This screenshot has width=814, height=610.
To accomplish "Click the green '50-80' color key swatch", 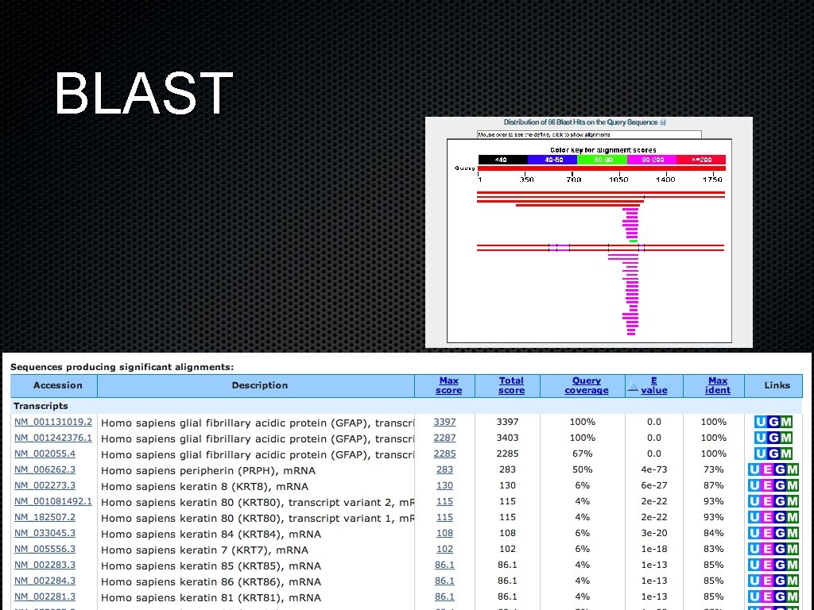I will (603, 160).
